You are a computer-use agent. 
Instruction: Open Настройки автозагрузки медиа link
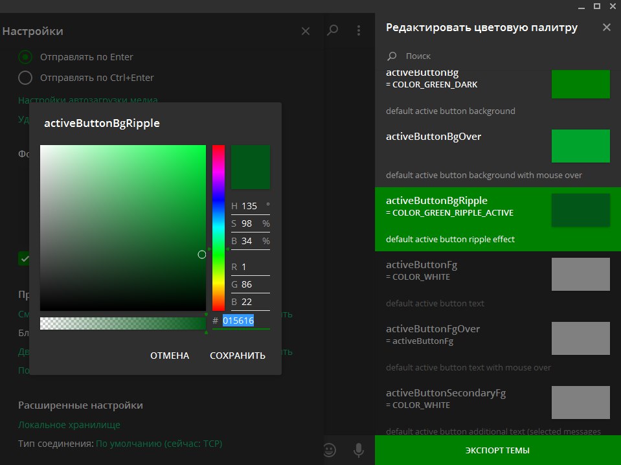coord(88,100)
